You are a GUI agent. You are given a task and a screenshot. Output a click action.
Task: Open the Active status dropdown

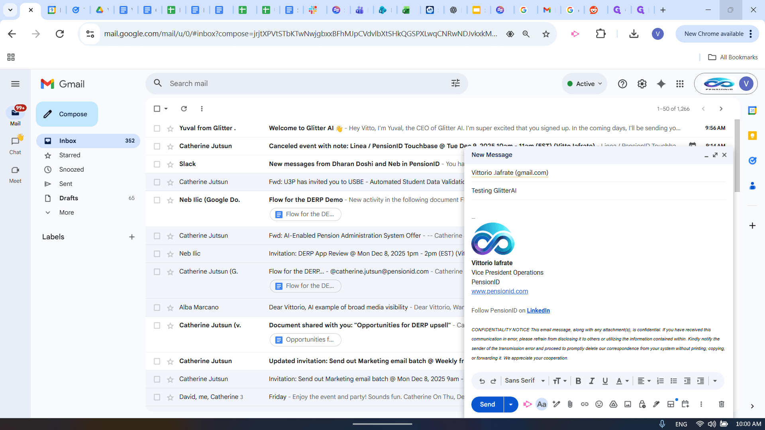coord(585,84)
